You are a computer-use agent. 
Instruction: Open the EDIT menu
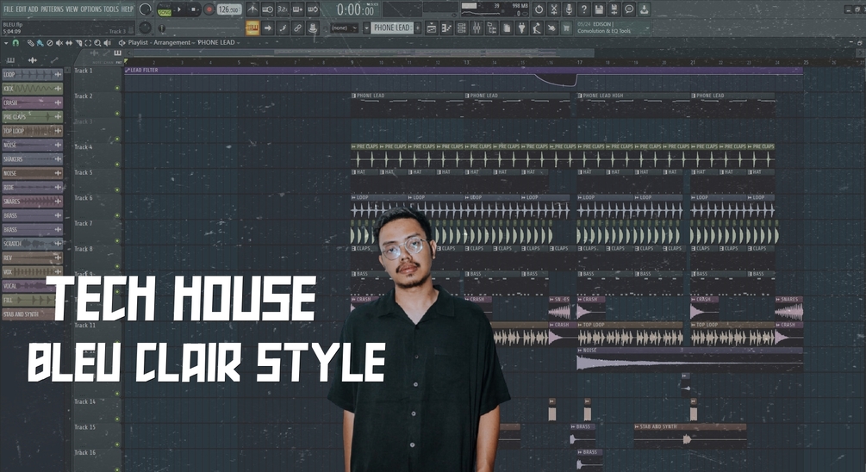(x=21, y=9)
